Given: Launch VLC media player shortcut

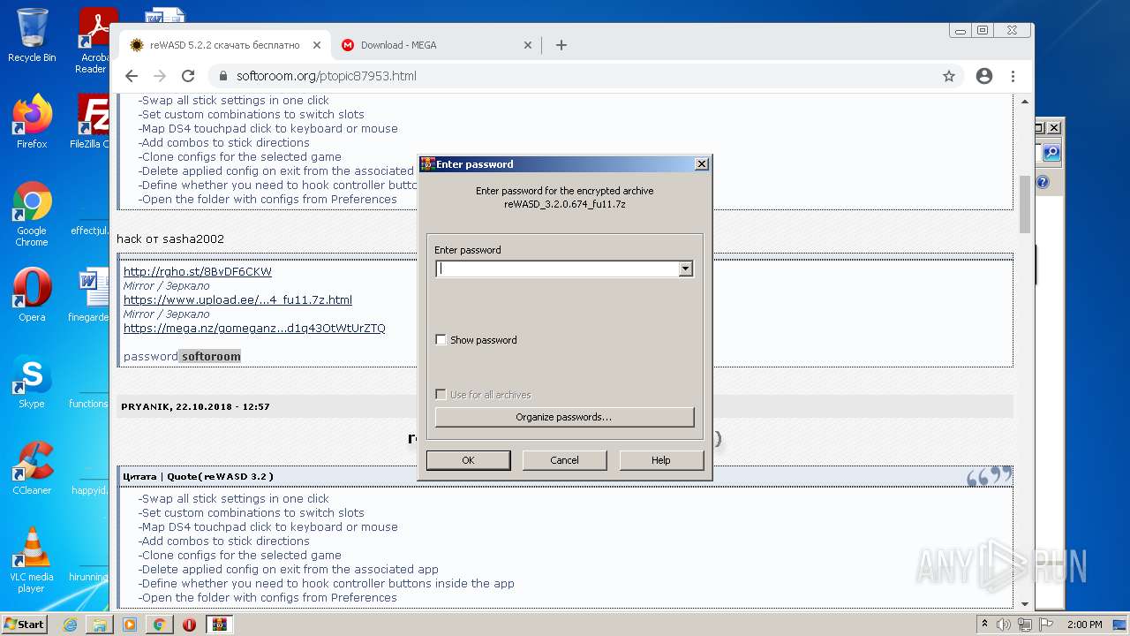Looking at the screenshot, I should point(32,560).
